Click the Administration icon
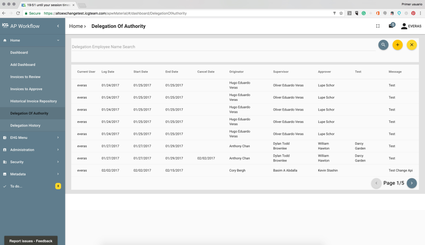This screenshot has width=425, height=245. (4, 150)
